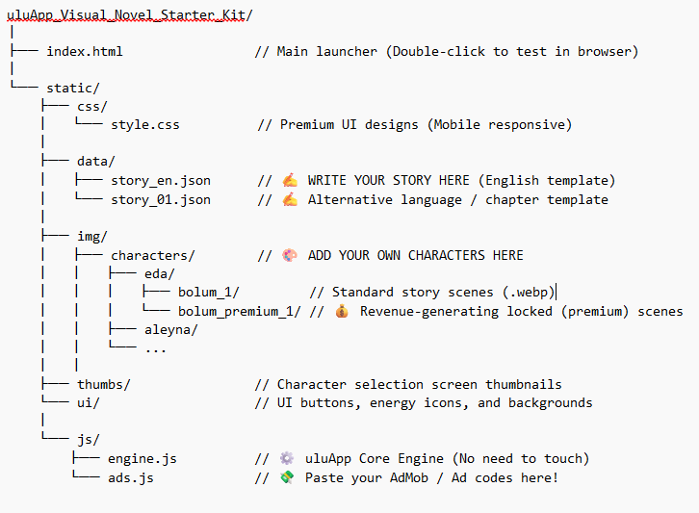Click the thumbs/ folder entry

tap(103, 385)
